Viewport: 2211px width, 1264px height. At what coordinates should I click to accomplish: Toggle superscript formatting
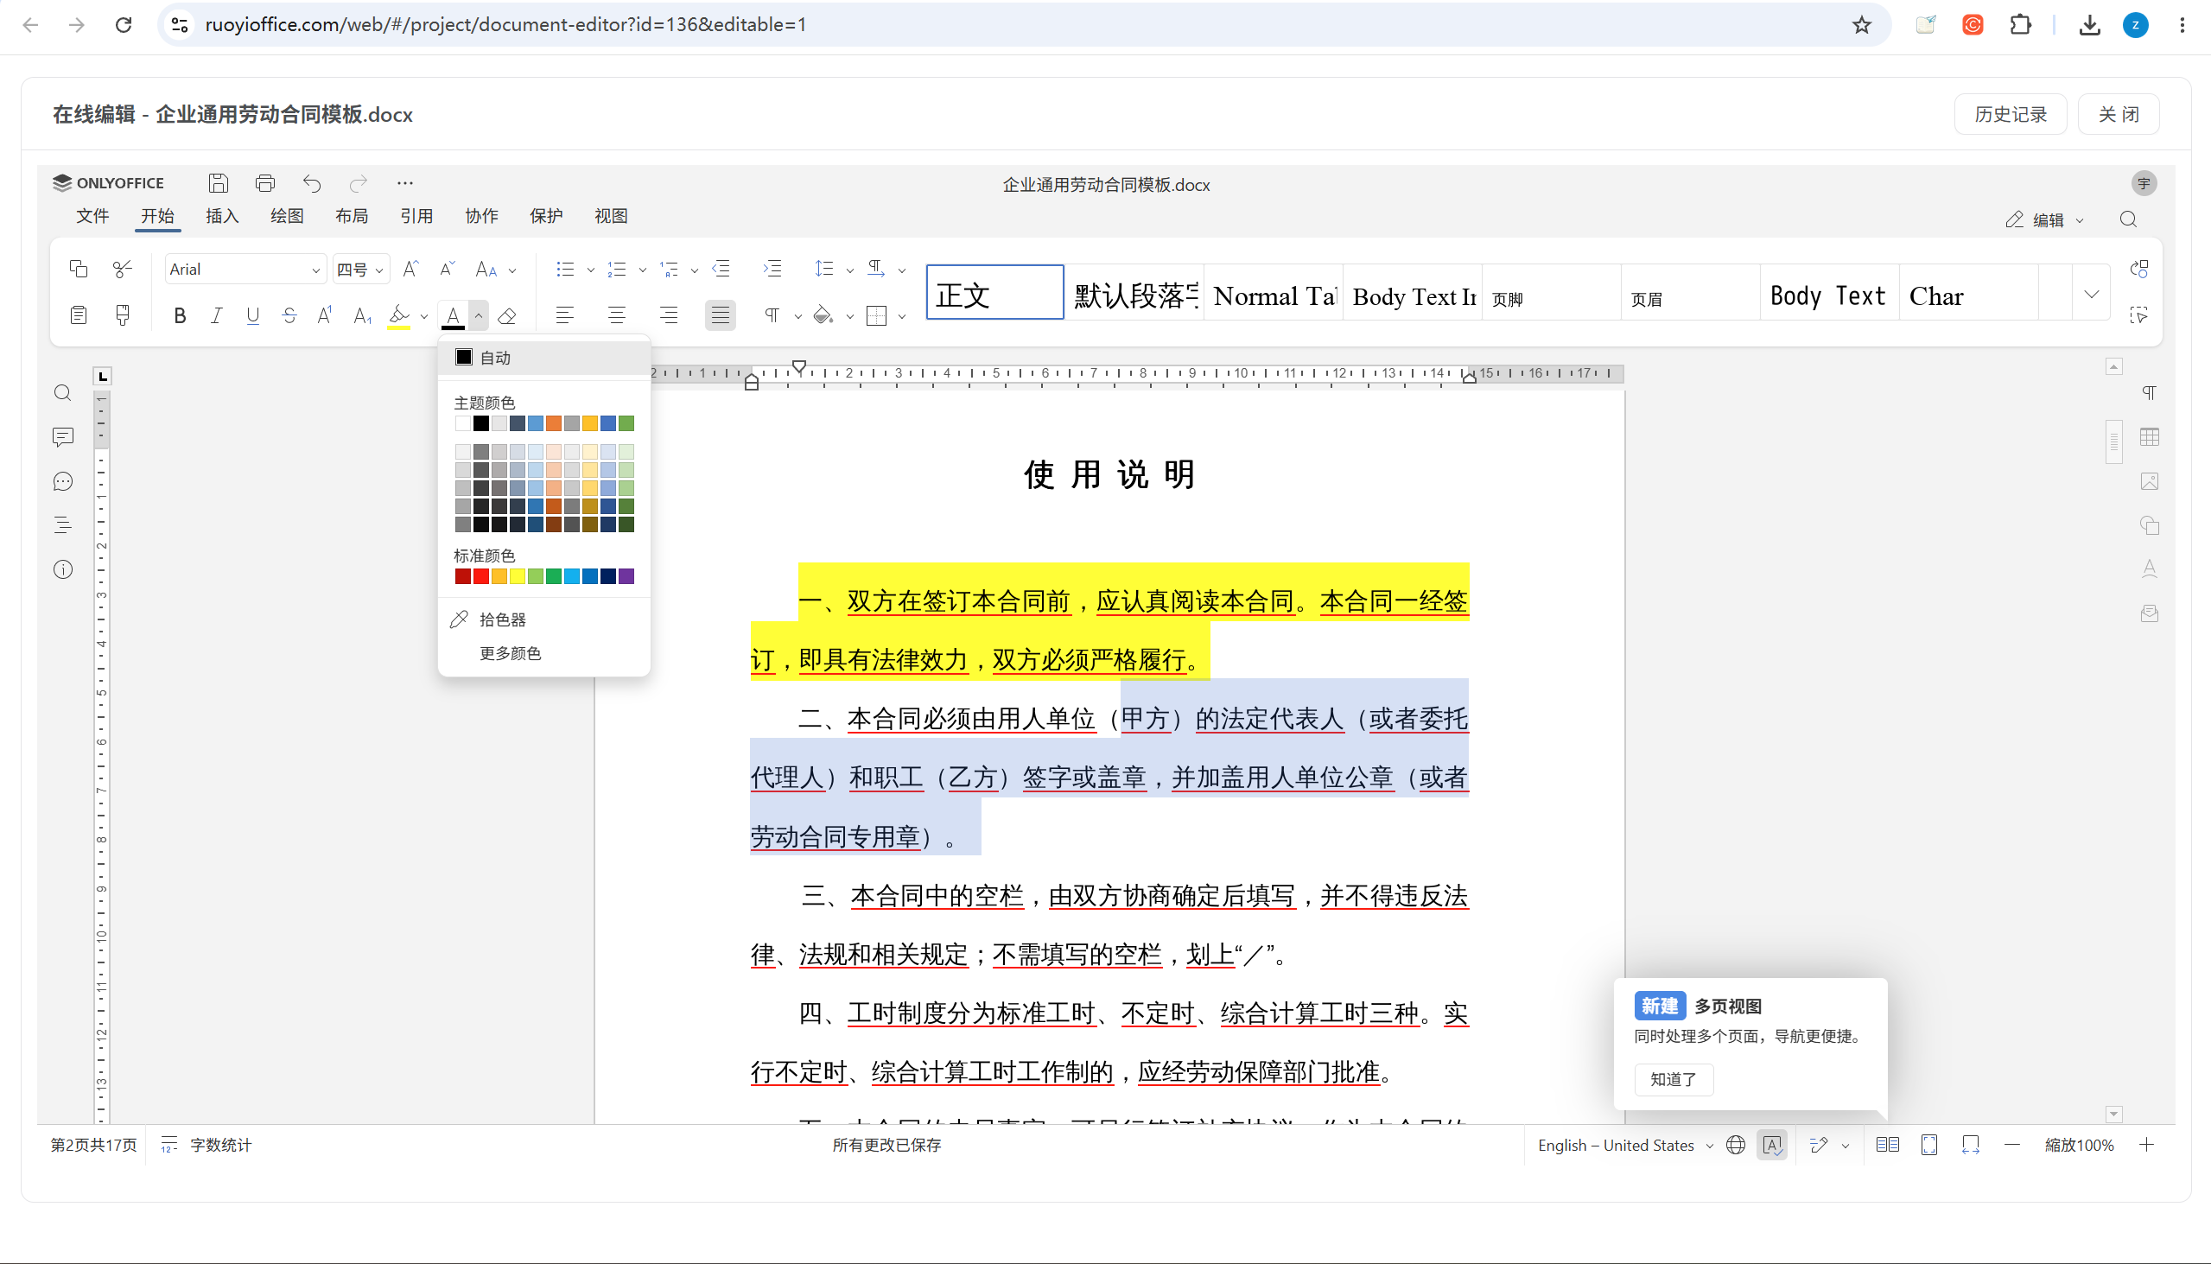tap(326, 316)
